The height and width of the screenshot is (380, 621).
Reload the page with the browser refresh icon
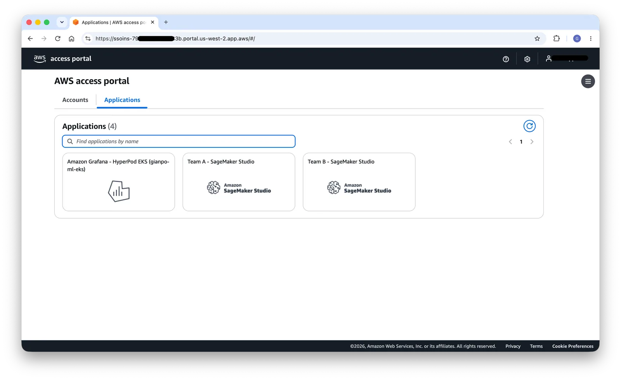point(58,38)
